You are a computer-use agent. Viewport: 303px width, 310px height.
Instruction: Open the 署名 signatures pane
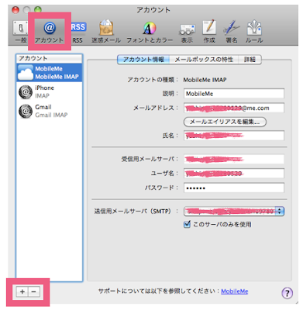[232, 32]
